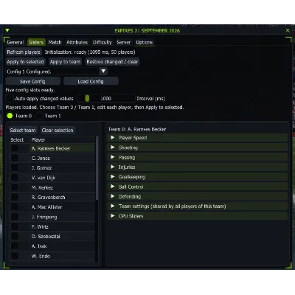Click the Load Config button
Screen dimensions: 295x295
(x=91, y=81)
